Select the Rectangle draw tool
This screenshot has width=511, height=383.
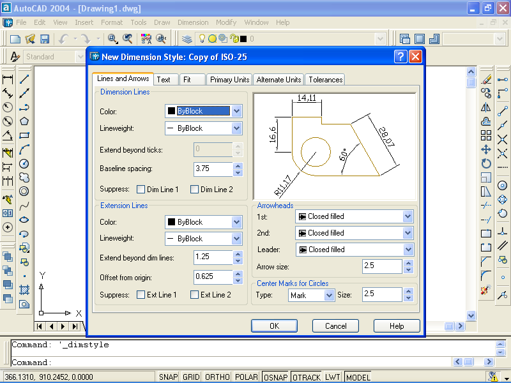click(x=24, y=135)
